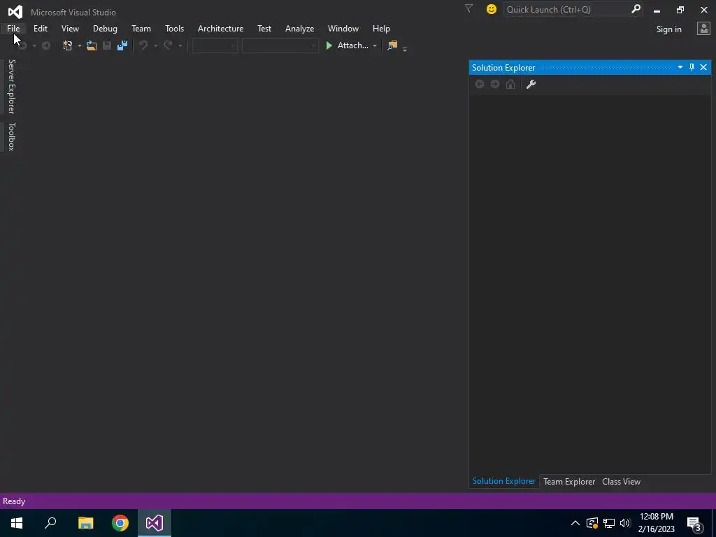Switch to the Team Explorer tab
The width and height of the screenshot is (716, 537).
pyautogui.click(x=569, y=481)
